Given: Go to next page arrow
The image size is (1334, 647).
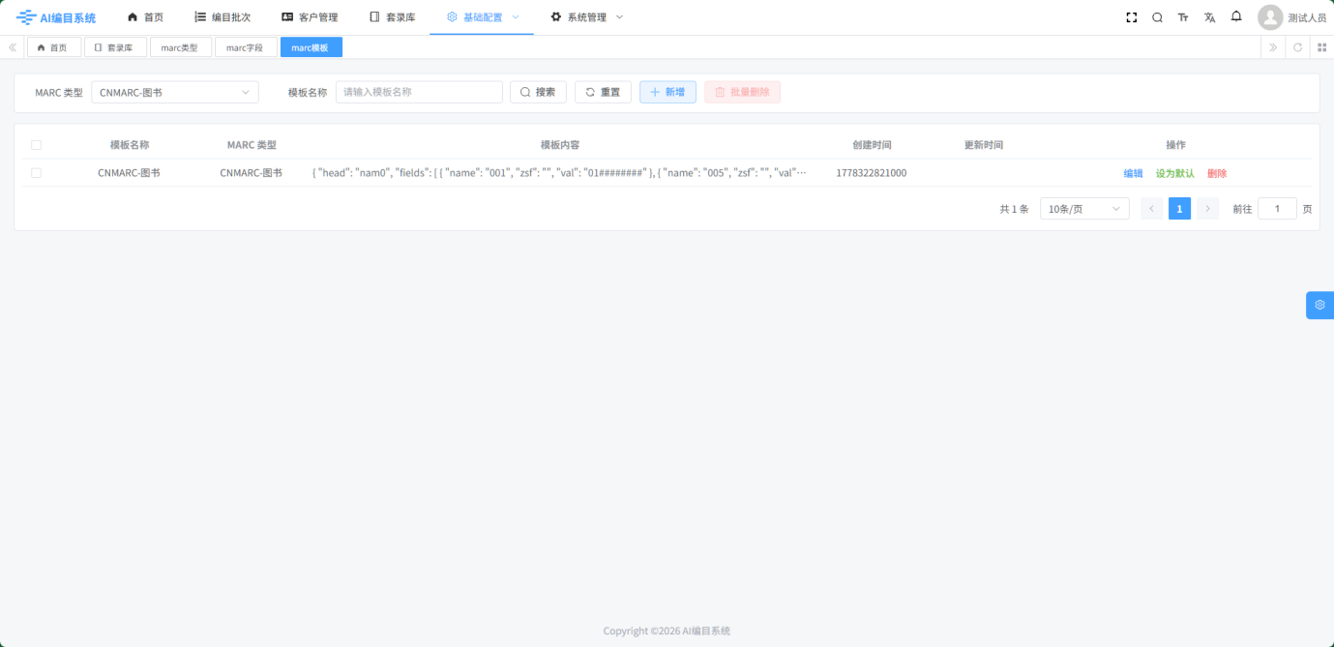Looking at the screenshot, I should click(x=1207, y=209).
